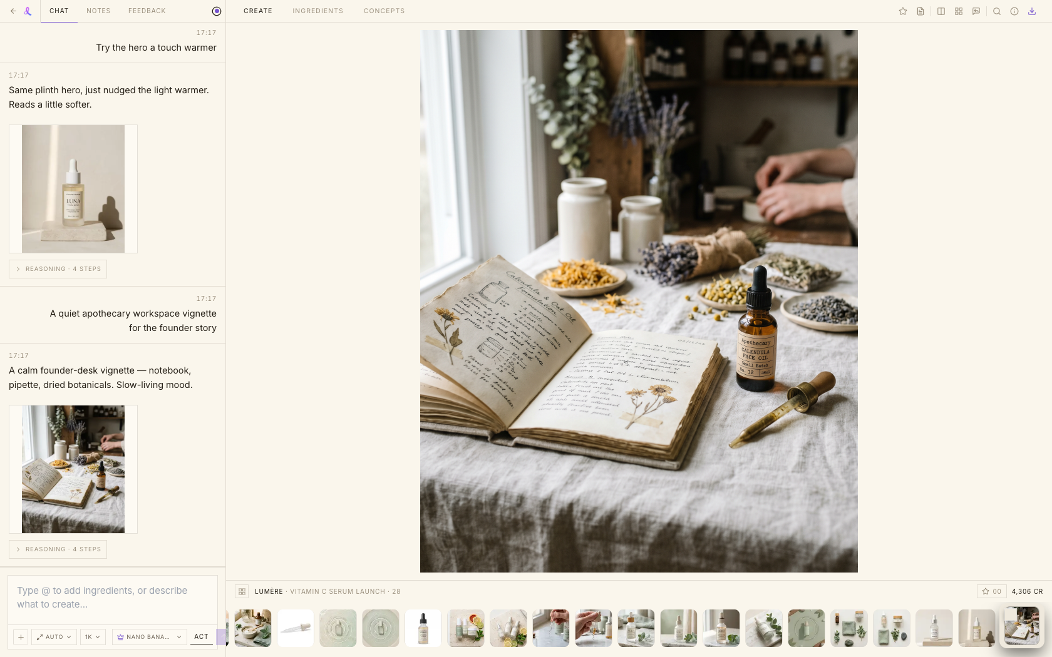Click the search magnifier icon
Screen dimensions: 1052x657
click(997, 11)
